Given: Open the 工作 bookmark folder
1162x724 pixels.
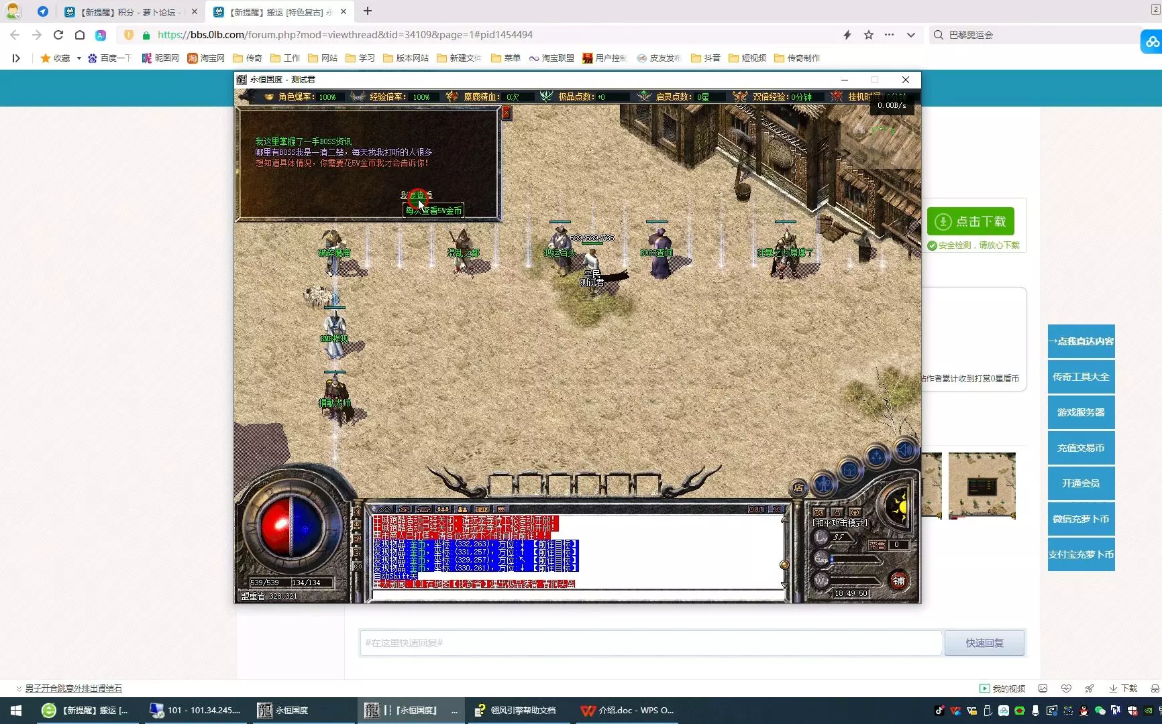Looking at the screenshot, I should pyautogui.click(x=285, y=58).
